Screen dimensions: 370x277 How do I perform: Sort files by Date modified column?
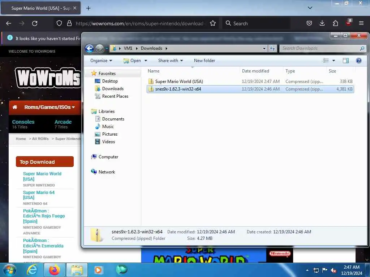261,71
